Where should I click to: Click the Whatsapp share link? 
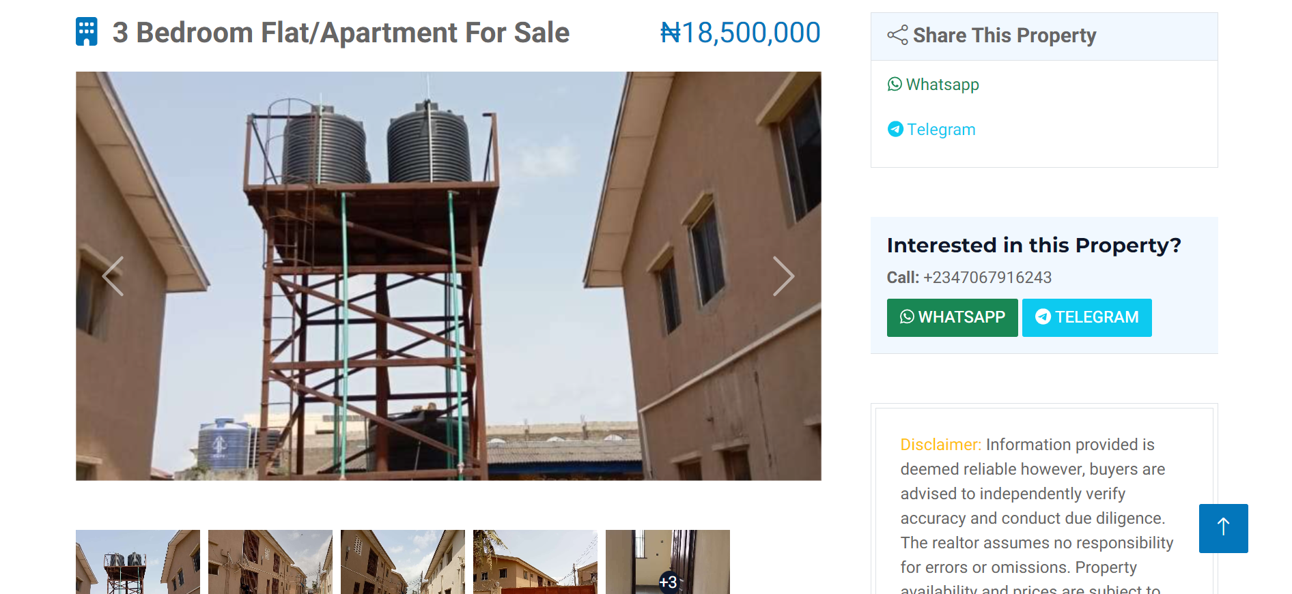click(x=933, y=85)
